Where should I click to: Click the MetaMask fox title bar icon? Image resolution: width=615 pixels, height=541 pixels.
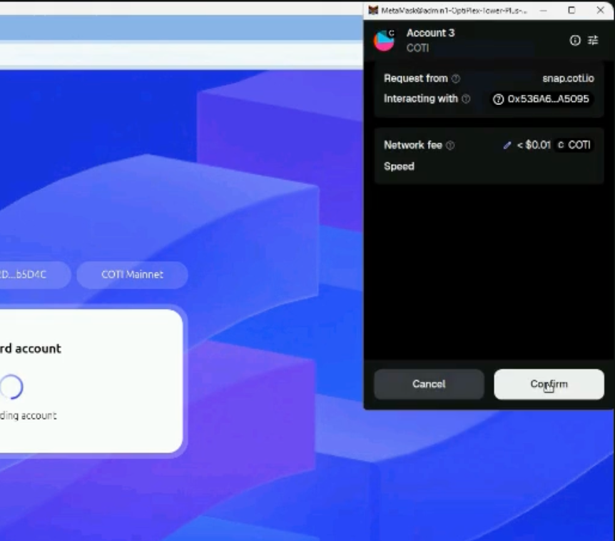(x=373, y=11)
